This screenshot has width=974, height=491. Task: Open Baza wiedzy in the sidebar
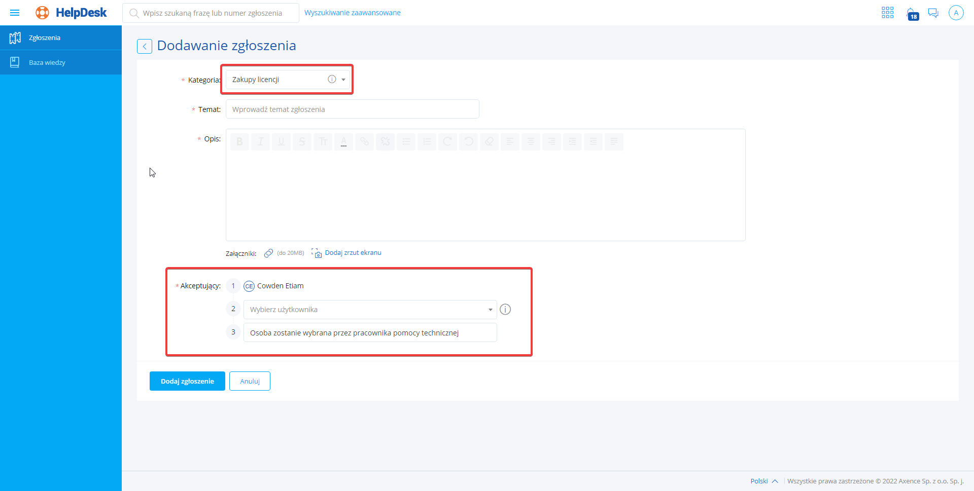pyautogui.click(x=47, y=63)
